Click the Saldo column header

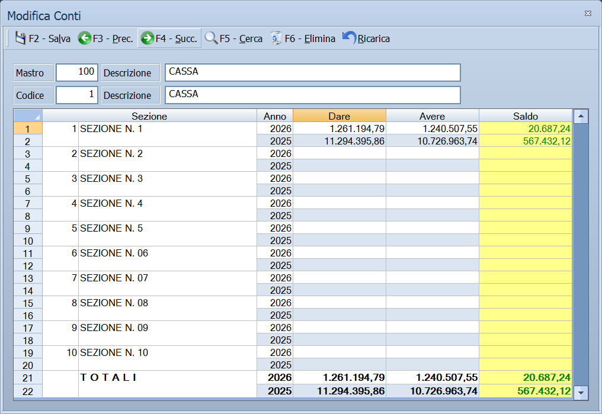click(526, 116)
